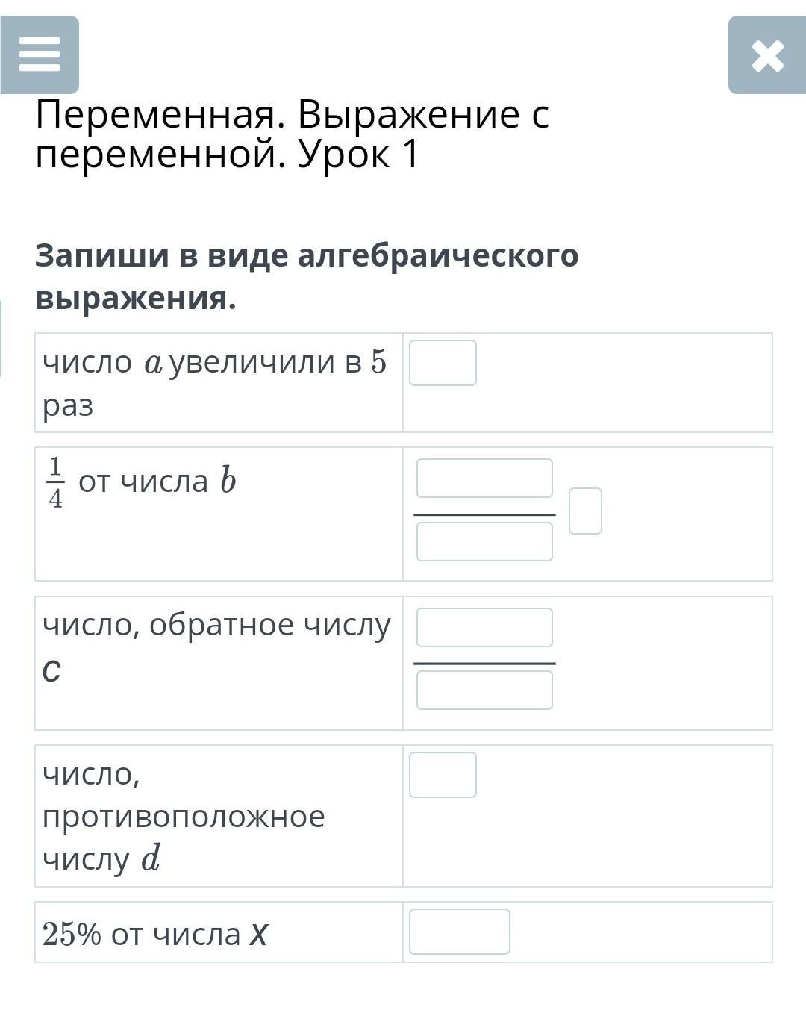Click the fraction 1/4 in the second row
Screen dimensions: 806x1019
click(55, 482)
